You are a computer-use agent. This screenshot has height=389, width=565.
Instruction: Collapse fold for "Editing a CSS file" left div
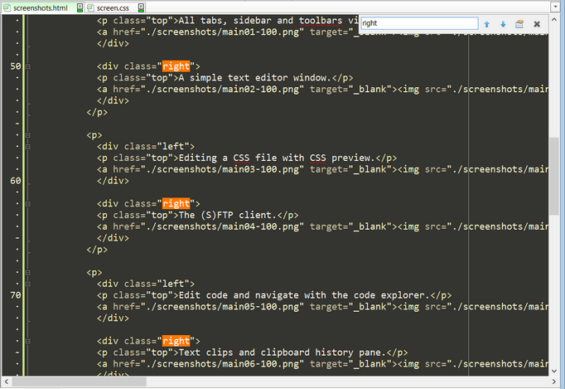click(27, 147)
